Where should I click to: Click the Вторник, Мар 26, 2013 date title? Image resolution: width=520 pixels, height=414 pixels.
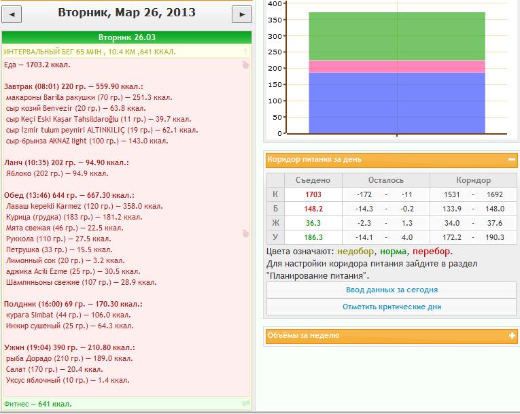(126, 13)
